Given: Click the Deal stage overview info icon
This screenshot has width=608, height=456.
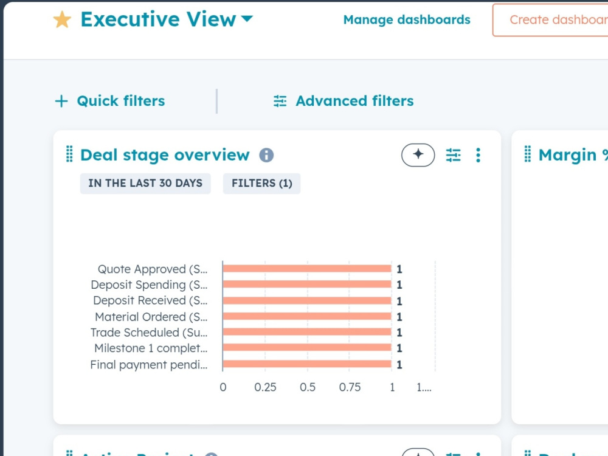Looking at the screenshot, I should click(x=266, y=155).
